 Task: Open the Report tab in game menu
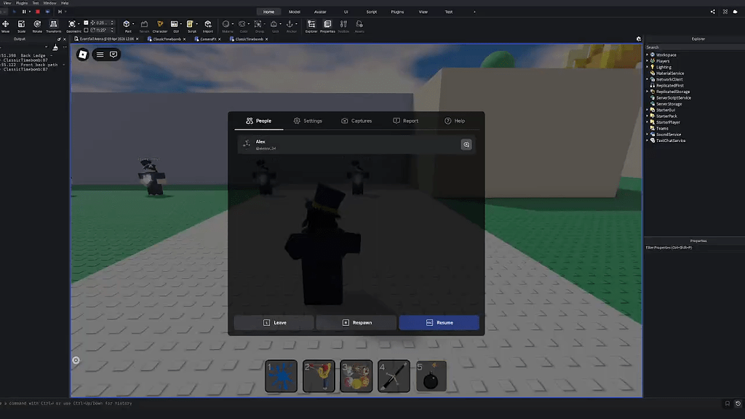406,121
